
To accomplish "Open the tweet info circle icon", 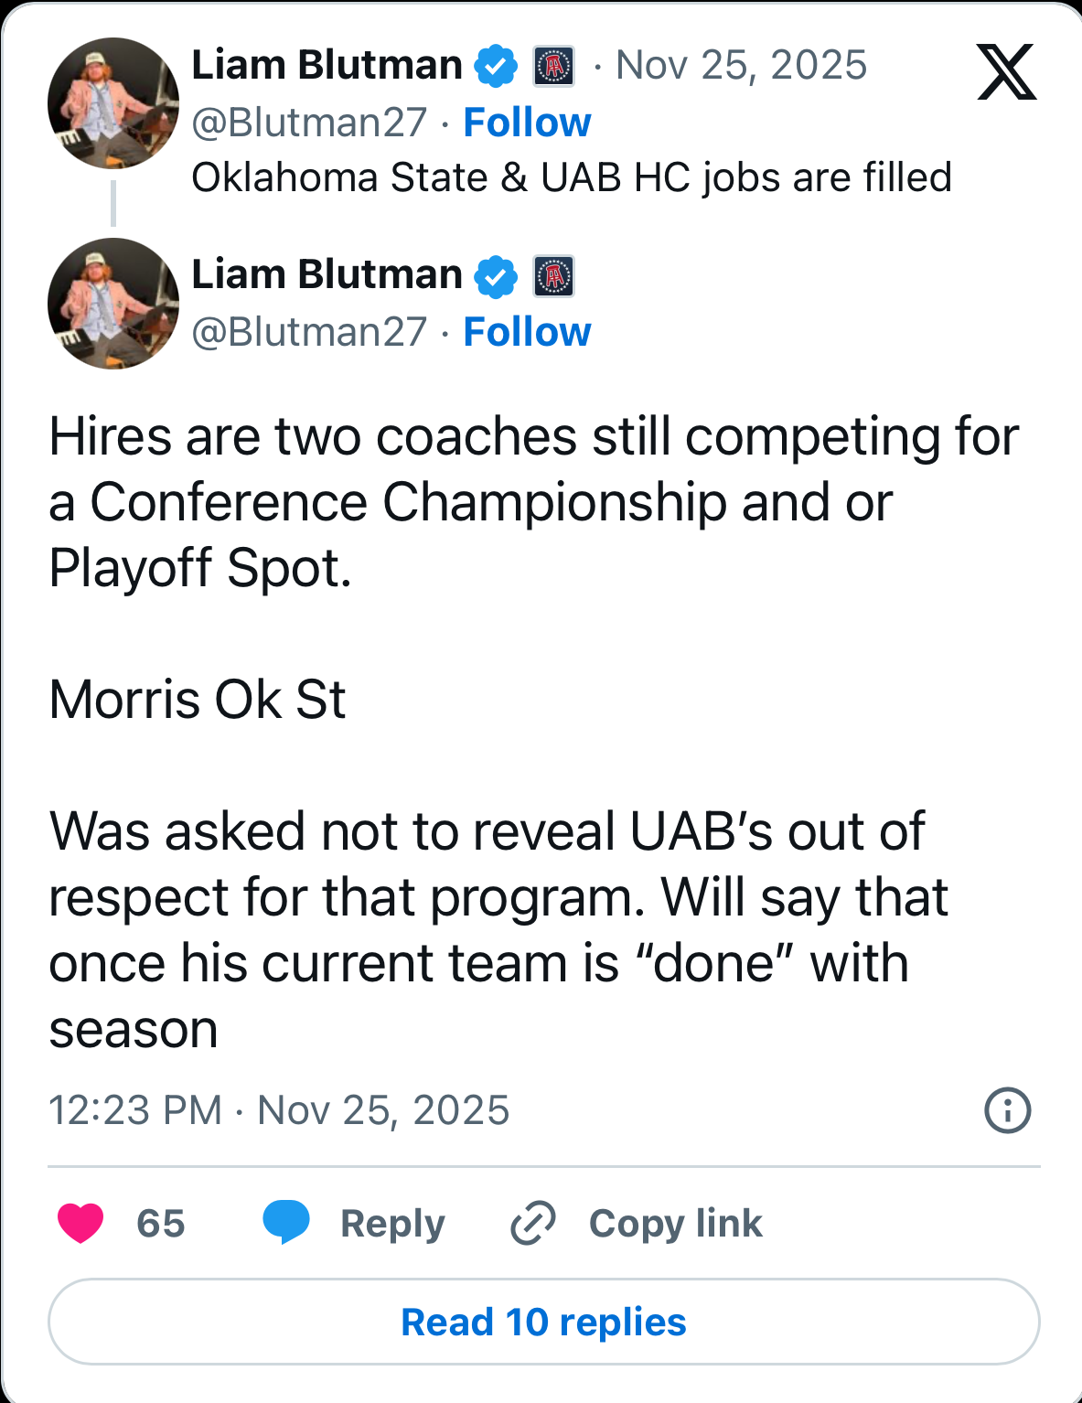I will click(x=1007, y=1110).
